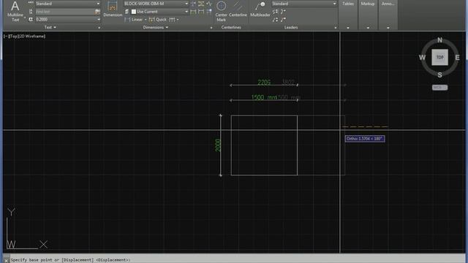Click the reassociate dimension icon in second row

coord(209,12)
